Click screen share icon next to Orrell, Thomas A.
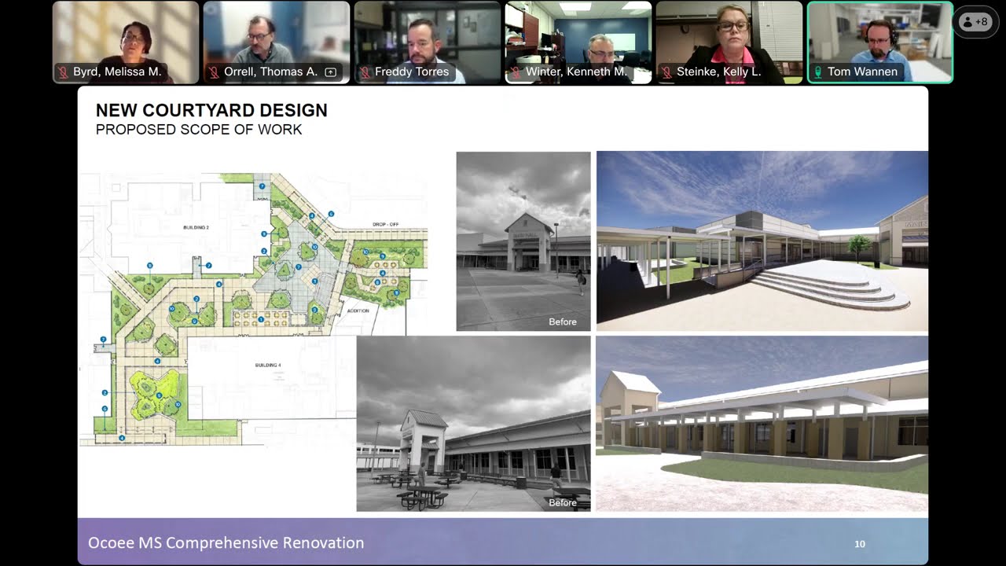This screenshot has width=1006, height=566. (331, 72)
